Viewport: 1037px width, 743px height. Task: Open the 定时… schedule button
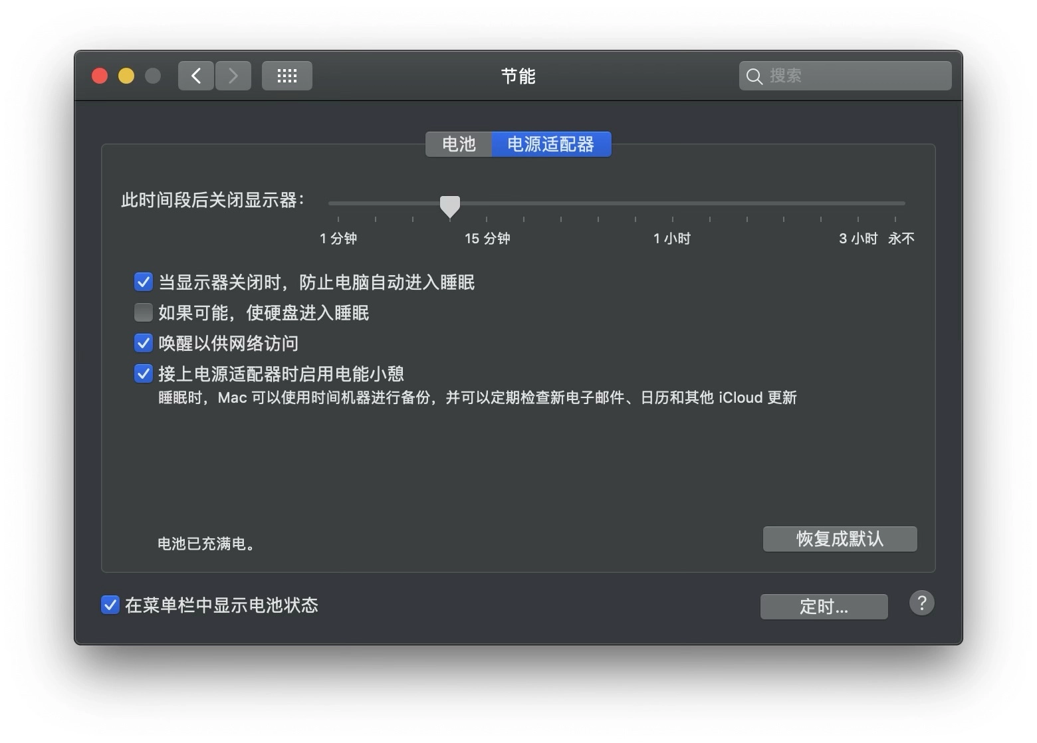(824, 607)
